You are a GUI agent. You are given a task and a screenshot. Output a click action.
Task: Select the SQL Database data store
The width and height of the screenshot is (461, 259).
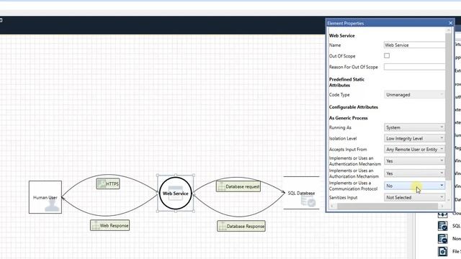301,193
